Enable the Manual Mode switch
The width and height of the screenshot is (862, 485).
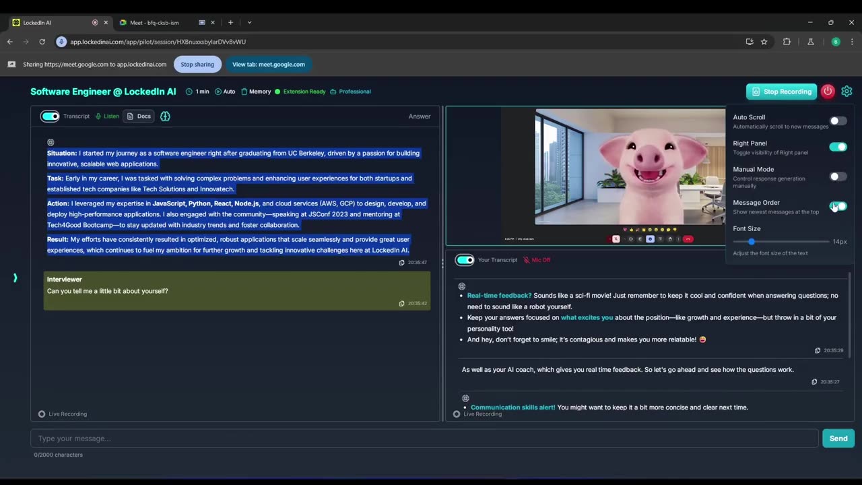click(838, 176)
